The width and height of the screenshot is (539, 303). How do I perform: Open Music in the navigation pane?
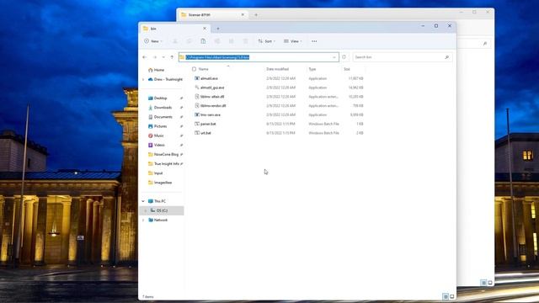[158, 136]
